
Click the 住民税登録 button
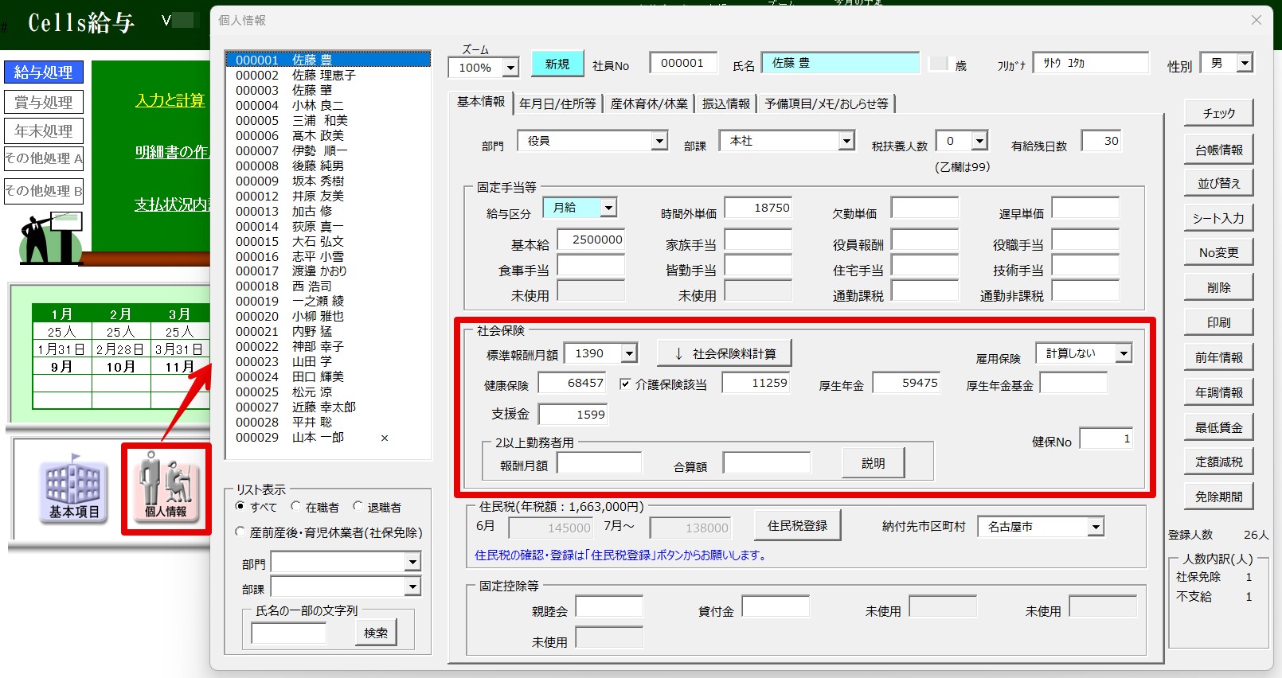pyautogui.click(x=797, y=526)
